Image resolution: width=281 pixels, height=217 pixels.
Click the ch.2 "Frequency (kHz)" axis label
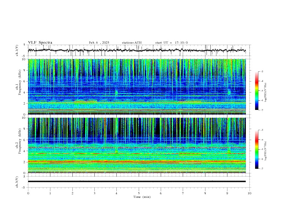[x=20, y=141]
